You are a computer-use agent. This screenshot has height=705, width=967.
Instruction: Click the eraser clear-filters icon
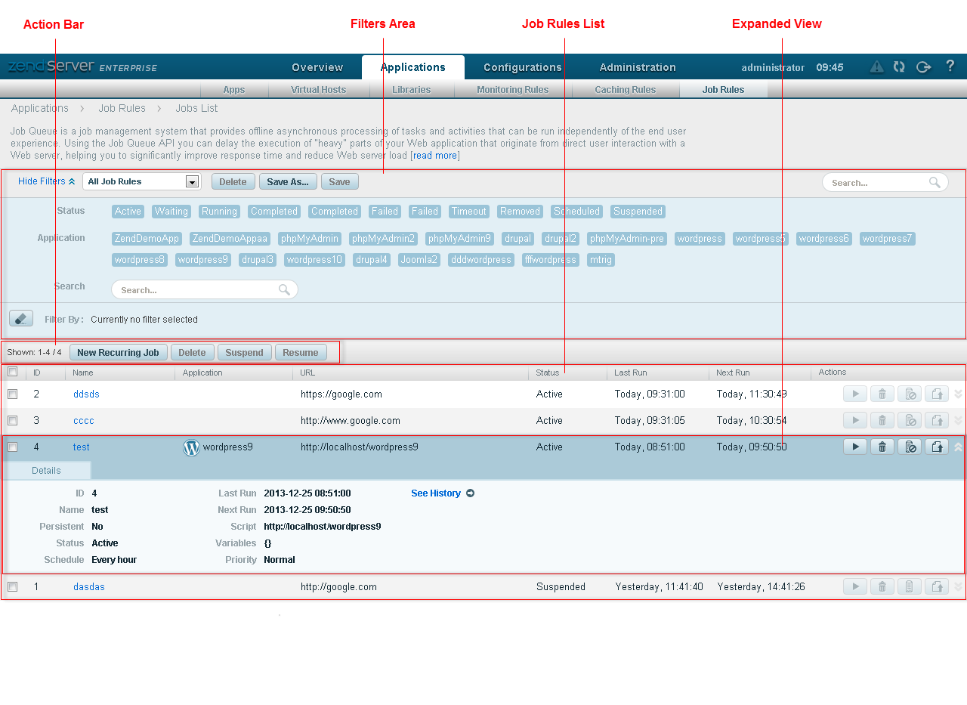click(x=21, y=319)
